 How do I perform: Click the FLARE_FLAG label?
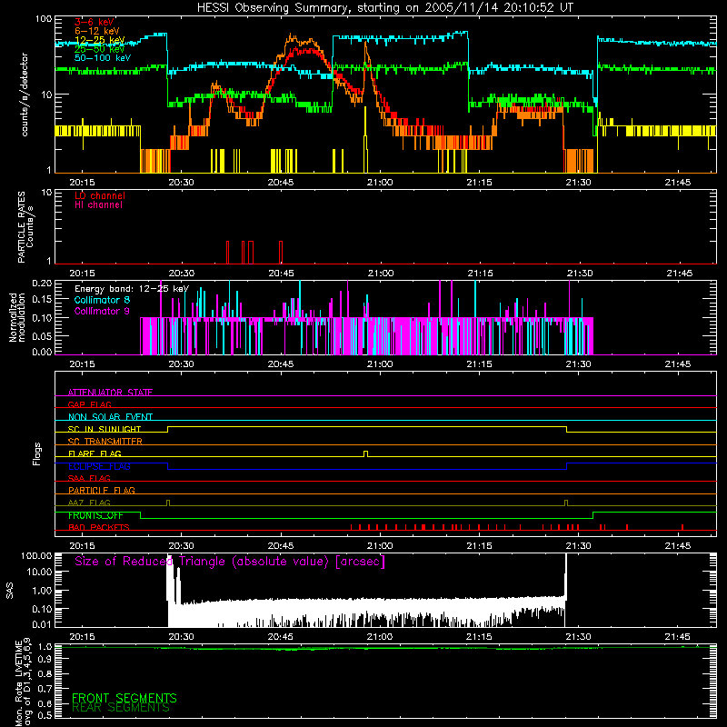[x=95, y=453]
